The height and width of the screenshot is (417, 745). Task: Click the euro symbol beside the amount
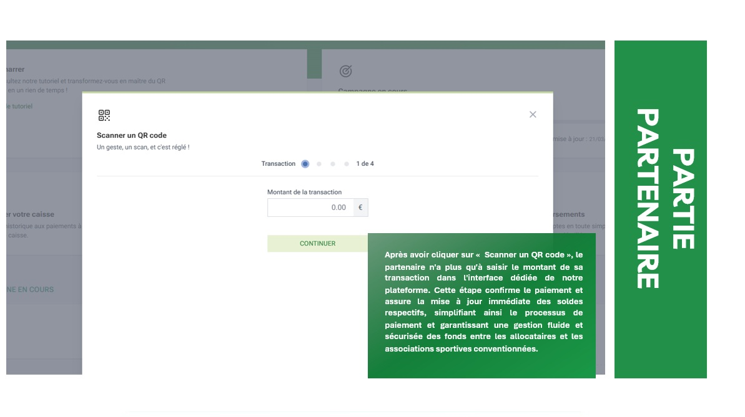click(360, 208)
